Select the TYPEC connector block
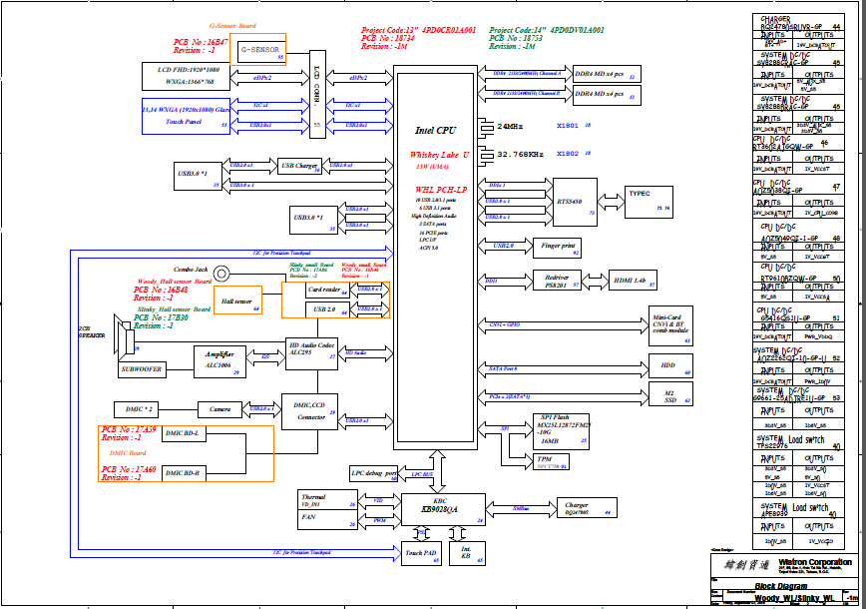 (x=649, y=202)
